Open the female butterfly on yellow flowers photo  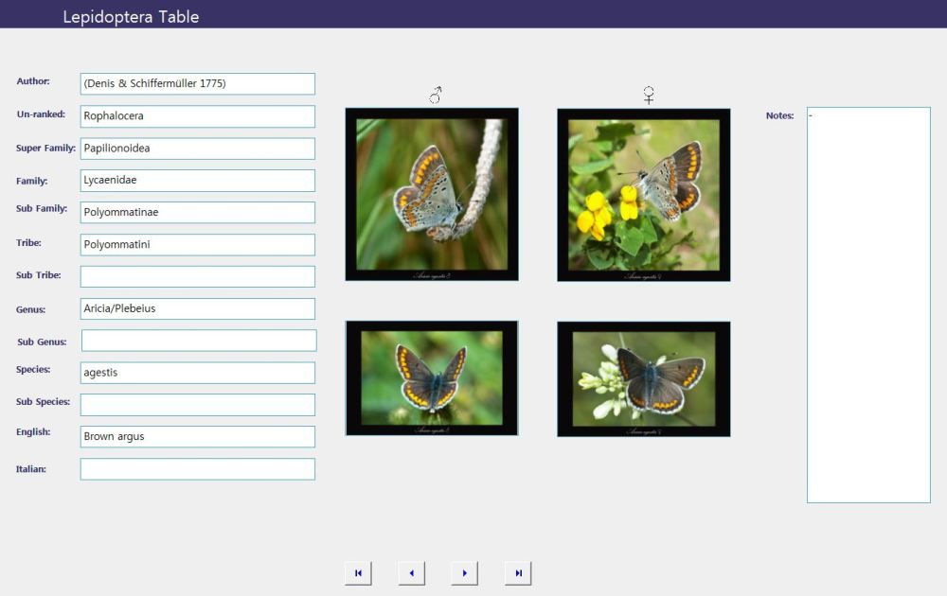click(643, 194)
